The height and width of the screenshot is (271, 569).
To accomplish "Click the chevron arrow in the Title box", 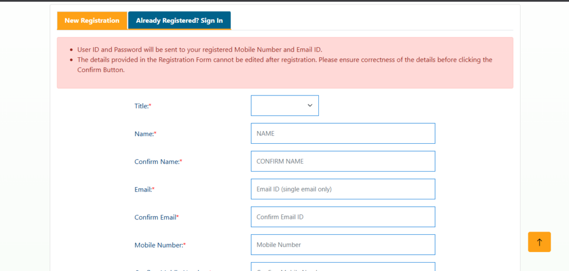I will 310,106.
